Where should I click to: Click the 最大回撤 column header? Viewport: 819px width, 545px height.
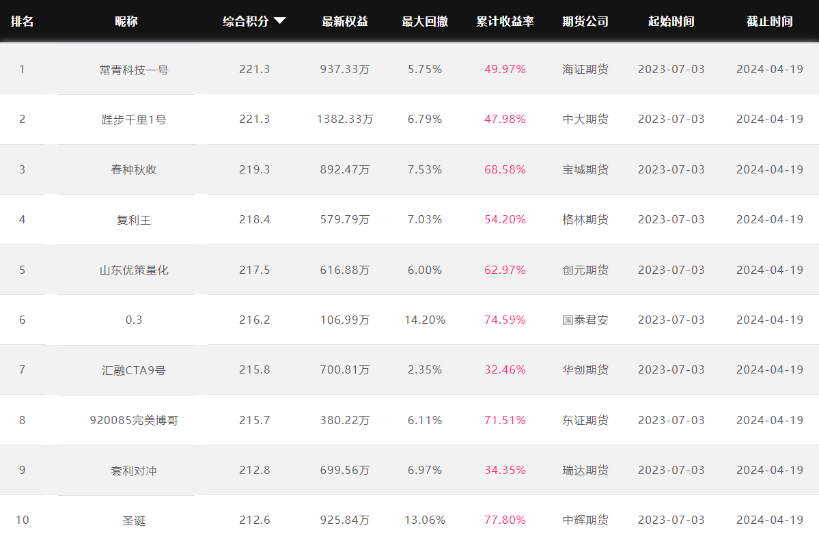point(425,21)
